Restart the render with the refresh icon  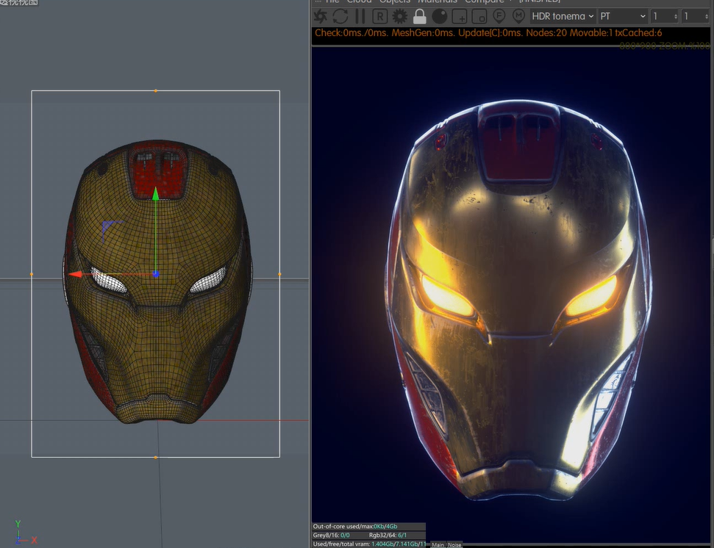(340, 16)
